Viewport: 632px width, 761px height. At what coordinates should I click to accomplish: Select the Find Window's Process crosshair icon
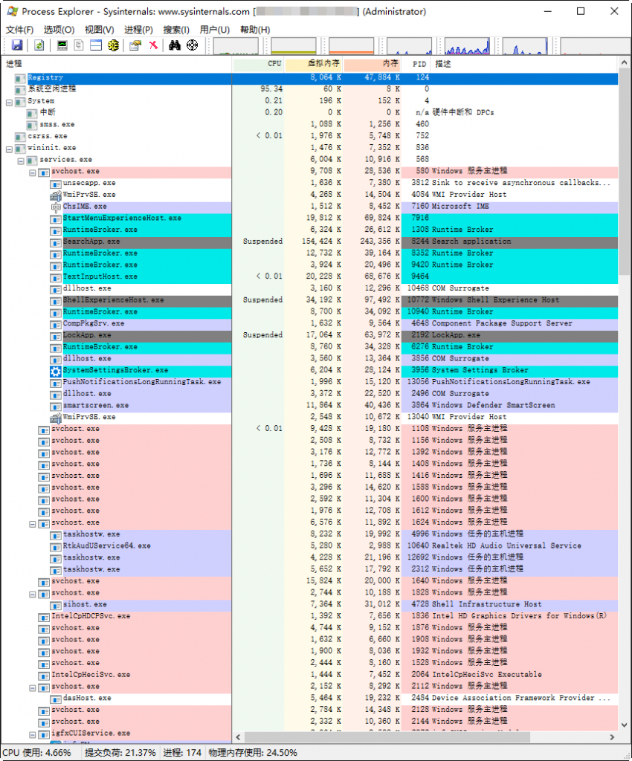tap(193, 45)
